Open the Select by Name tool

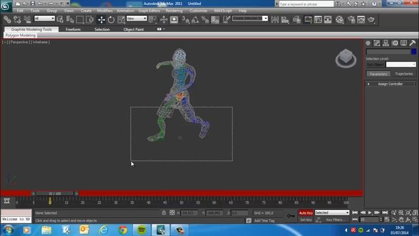tap(70, 20)
